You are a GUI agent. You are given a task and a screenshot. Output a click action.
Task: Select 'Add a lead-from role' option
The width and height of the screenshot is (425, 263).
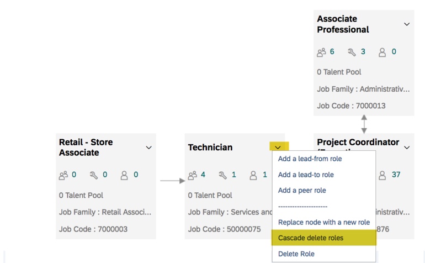310,159
